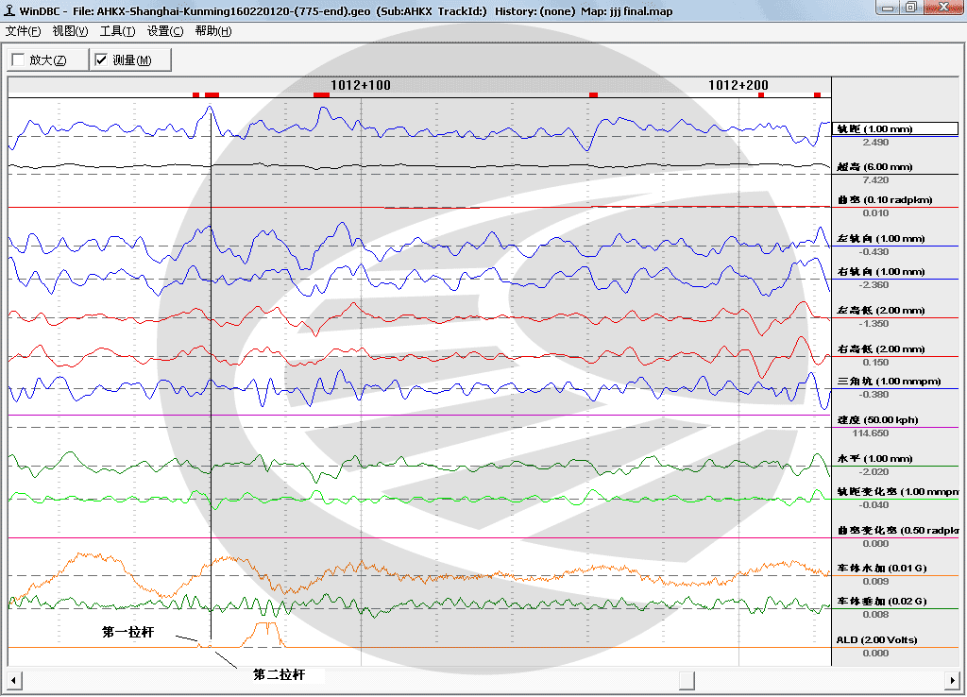Select the 曲率 (0.10 radpkm) channel label
This screenshot has width=967, height=697.
(x=884, y=200)
